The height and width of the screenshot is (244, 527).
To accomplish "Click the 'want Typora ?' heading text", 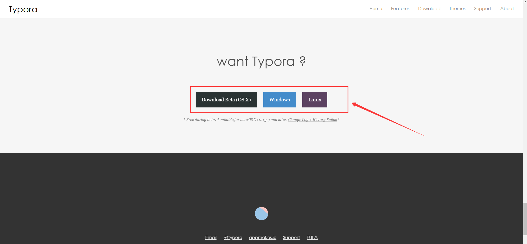I will click(x=261, y=61).
